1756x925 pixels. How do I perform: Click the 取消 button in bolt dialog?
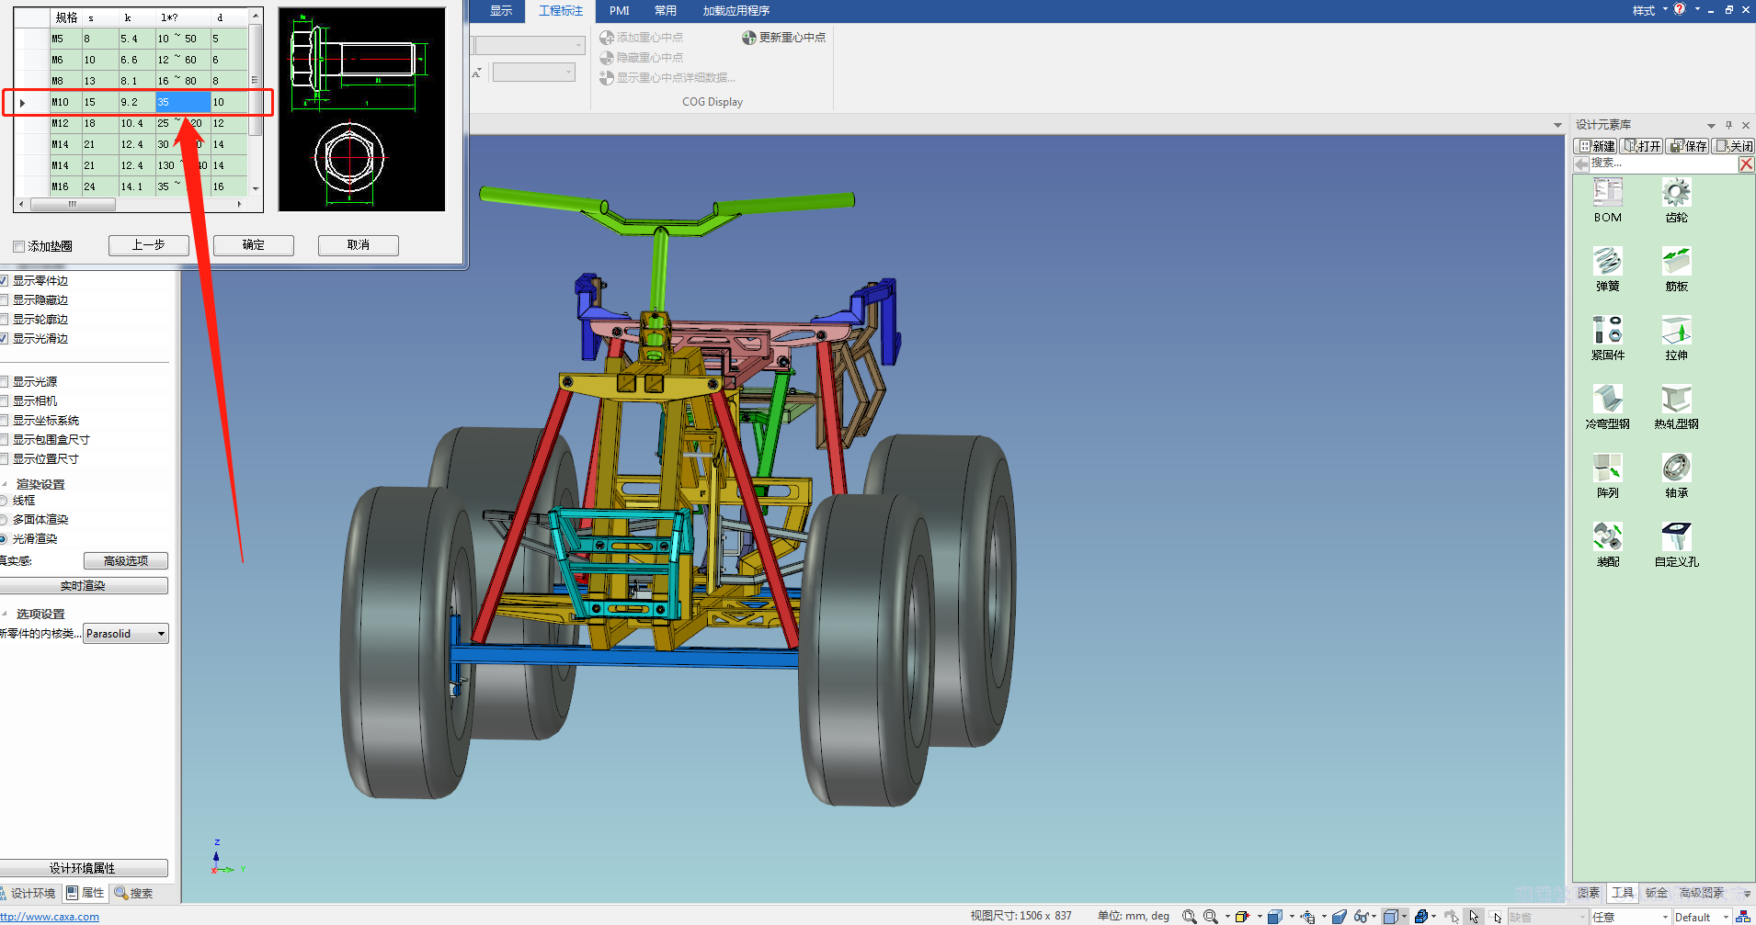(358, 245)
